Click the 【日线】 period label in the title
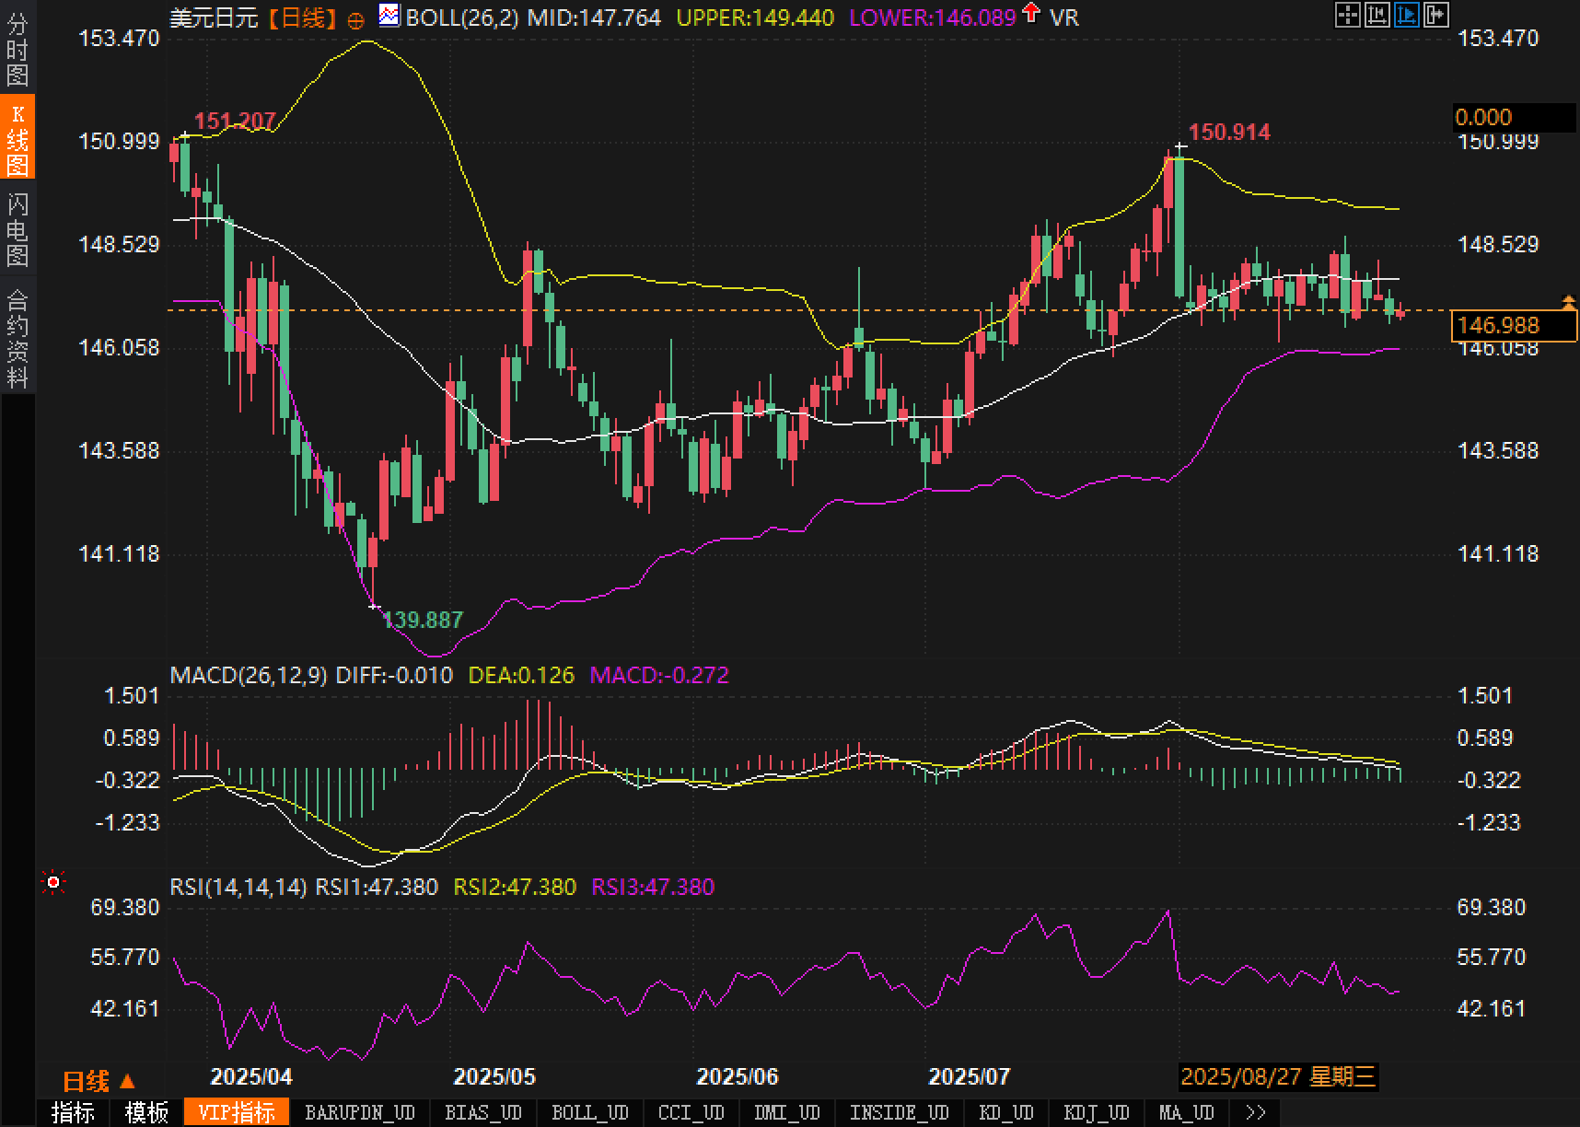The width and height of the screenshot is (1580, 1127). pos(304,17)
